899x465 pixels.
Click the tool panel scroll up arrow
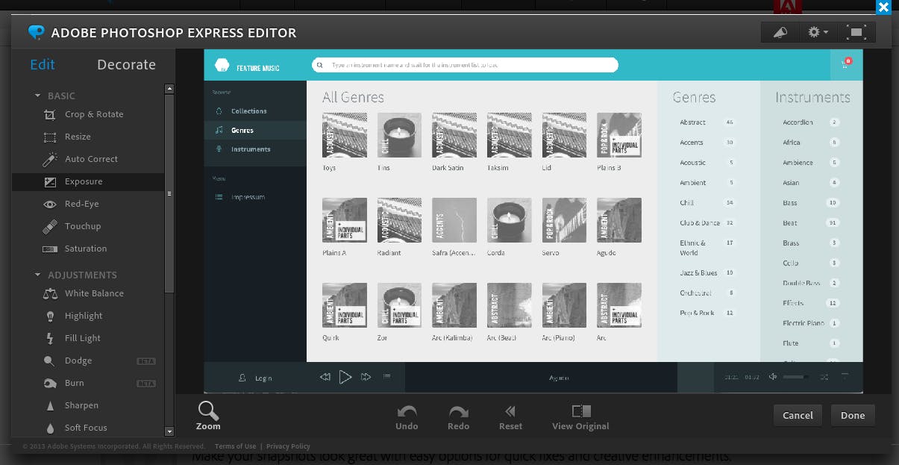click(x=169, y=89)
